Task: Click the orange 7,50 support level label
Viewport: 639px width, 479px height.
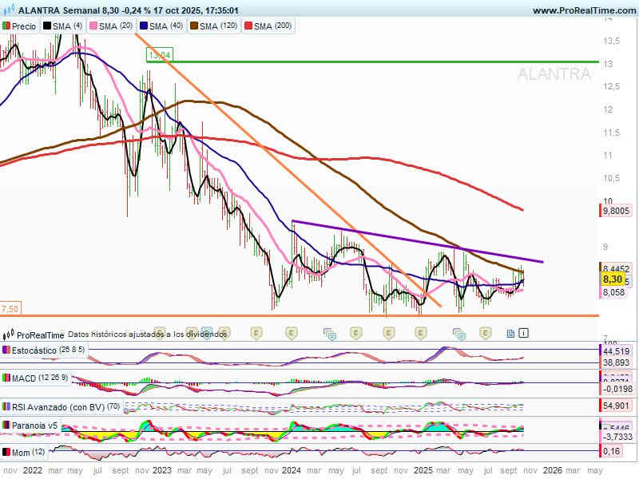Action: 10,309
